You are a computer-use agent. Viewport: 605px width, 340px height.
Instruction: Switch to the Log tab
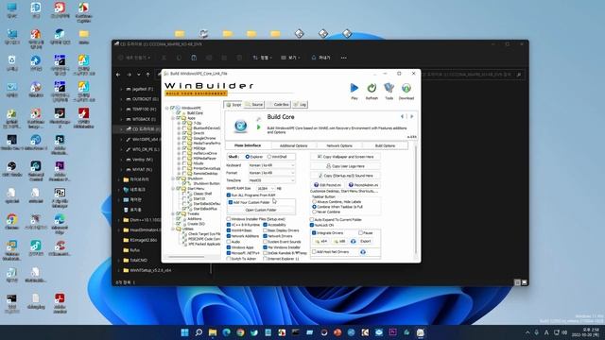[301, 105]
